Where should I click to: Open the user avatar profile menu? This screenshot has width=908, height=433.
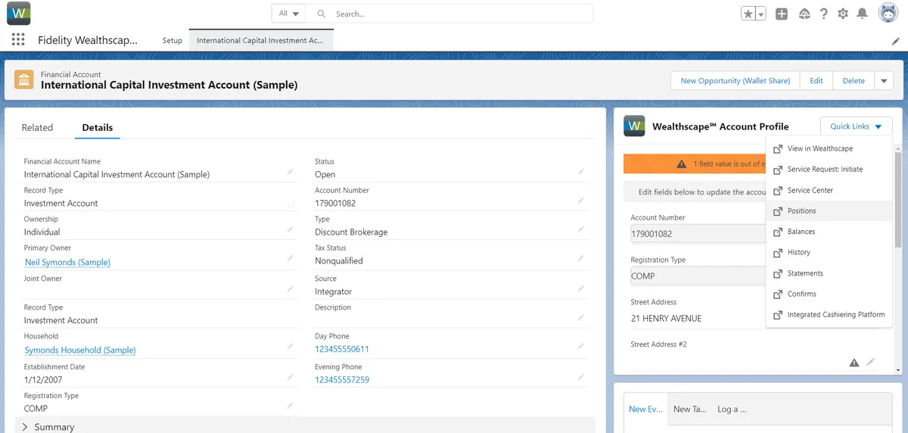888,14
